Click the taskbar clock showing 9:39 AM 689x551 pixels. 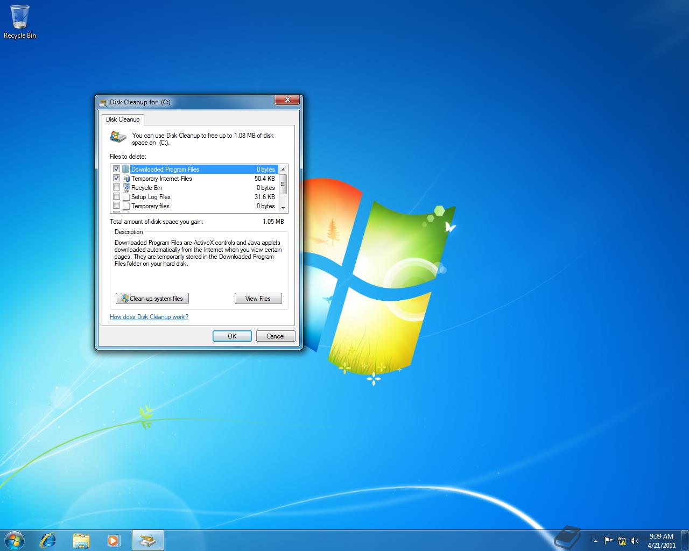pos(662,540)
